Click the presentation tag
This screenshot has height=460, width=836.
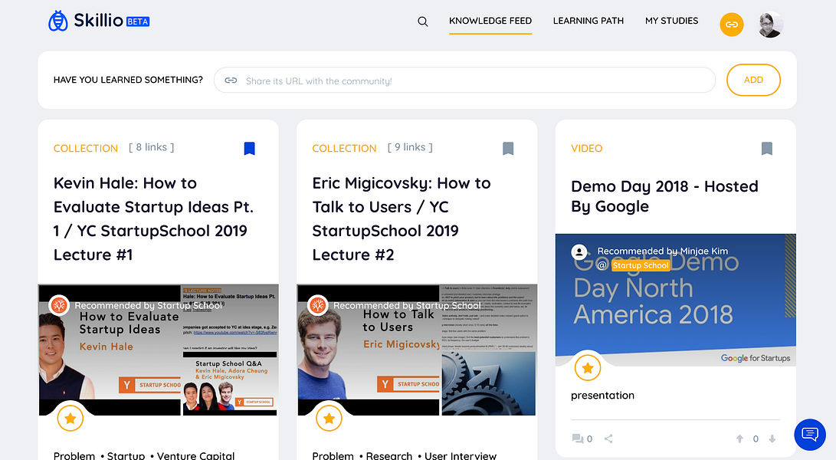point(602,396)
